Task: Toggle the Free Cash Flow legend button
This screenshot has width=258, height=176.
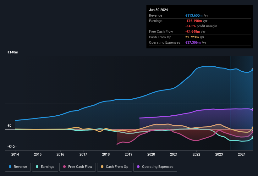Action: coord(78,167)
